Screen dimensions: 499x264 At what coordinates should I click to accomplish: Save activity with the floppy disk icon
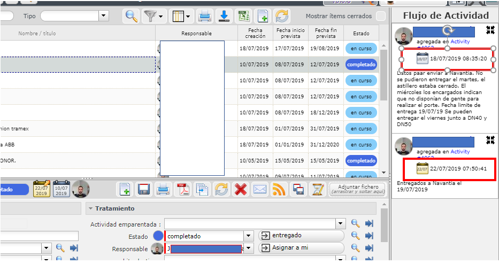(x=143, y=189)
